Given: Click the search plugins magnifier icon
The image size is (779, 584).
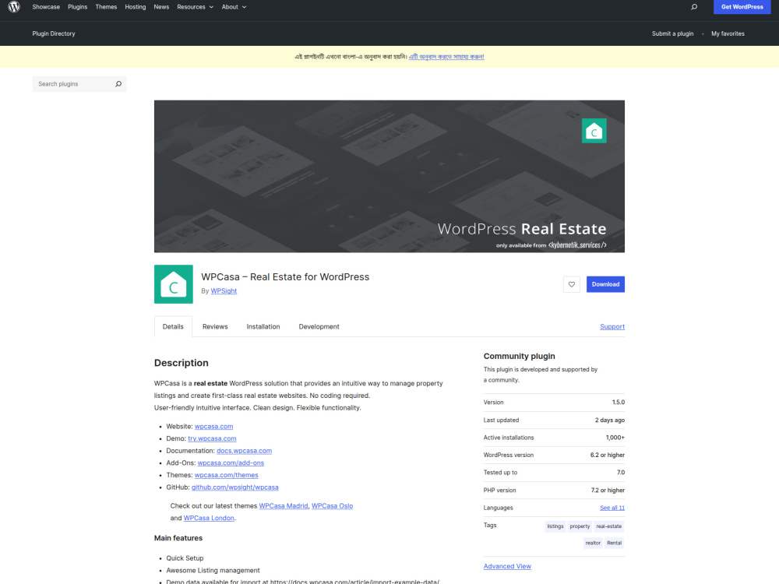Looking at the screenshot, I should click(118, 84).
